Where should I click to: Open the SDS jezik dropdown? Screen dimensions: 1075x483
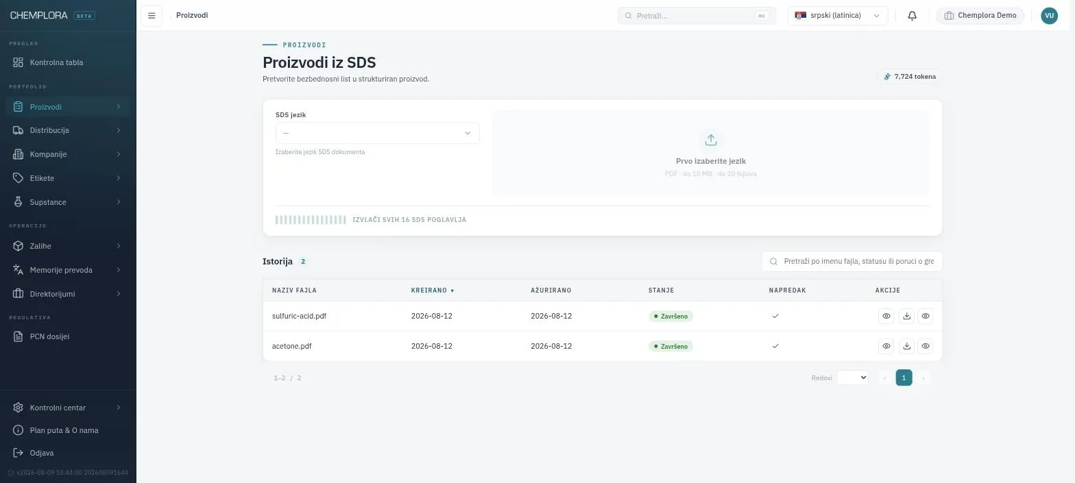pyautogui.click(x=377, y=133)
